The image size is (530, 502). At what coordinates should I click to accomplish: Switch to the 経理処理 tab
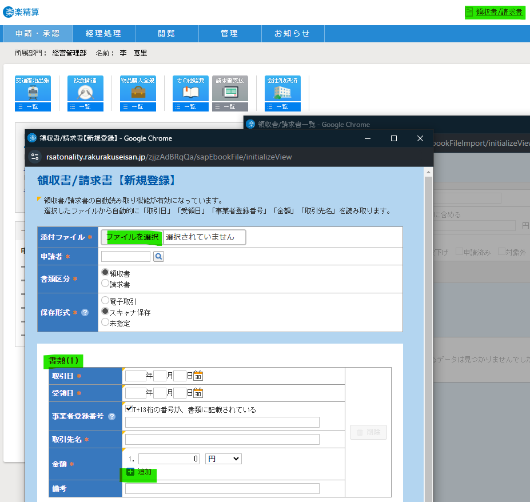pos(103,34)
